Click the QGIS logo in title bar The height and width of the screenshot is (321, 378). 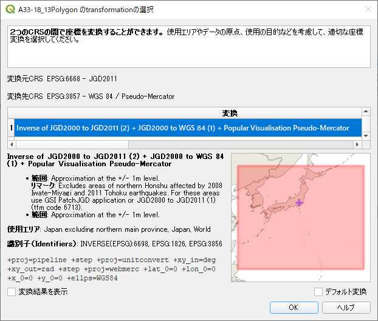(x=10, y=9)
